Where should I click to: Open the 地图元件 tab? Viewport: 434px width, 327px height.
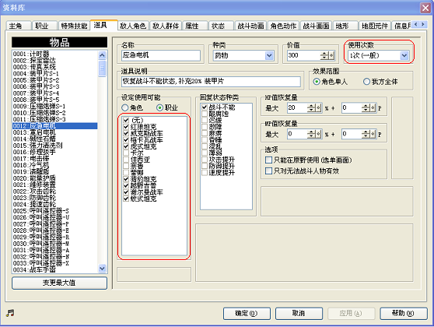pyautogui.click(x=375, y=26)
